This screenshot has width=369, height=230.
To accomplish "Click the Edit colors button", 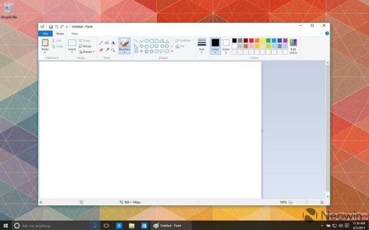I will click(x=293, y=46).
